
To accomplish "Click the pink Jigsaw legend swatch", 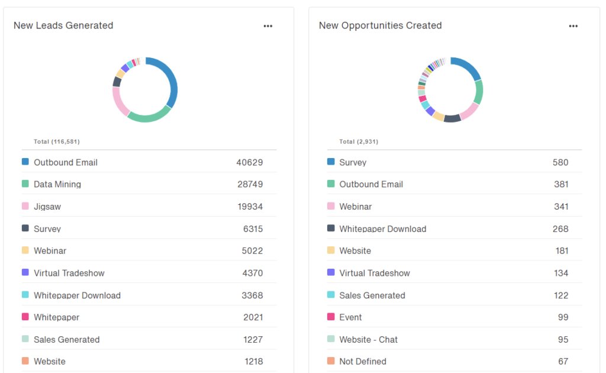I will [x=25, y=206].
